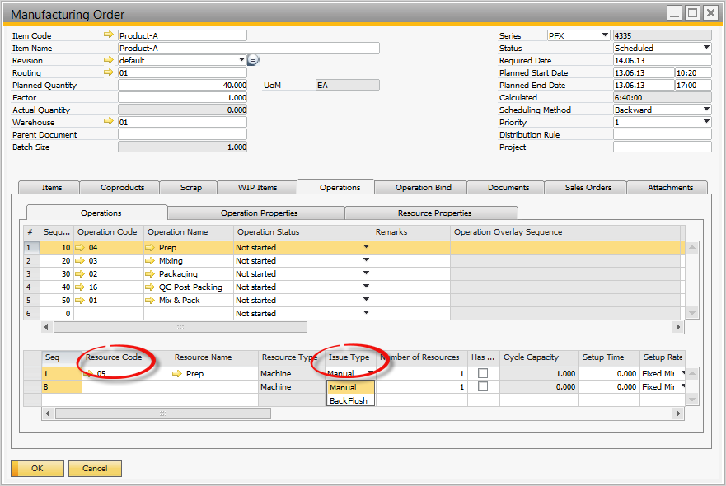Click the Routing link arrow
Screen dimensions: 726x486
click(108, 72)
